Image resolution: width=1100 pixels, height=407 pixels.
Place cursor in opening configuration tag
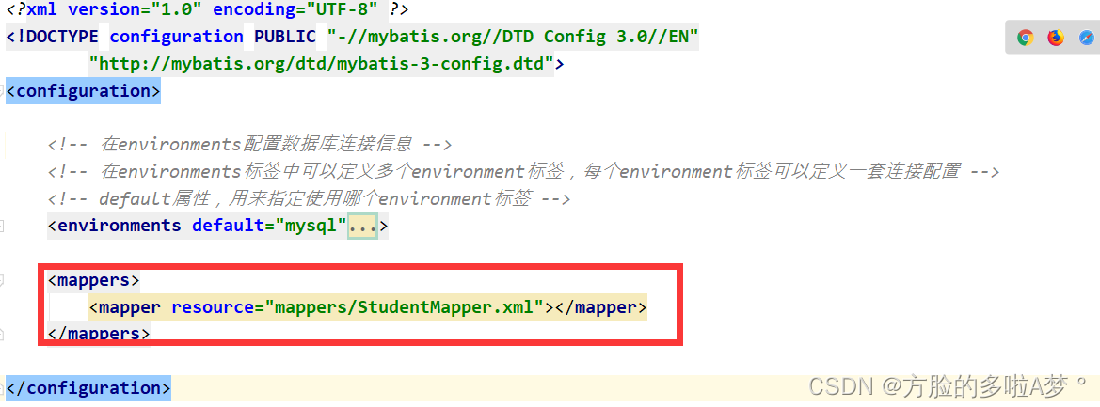pyautogui.click(x=84, y=91)
